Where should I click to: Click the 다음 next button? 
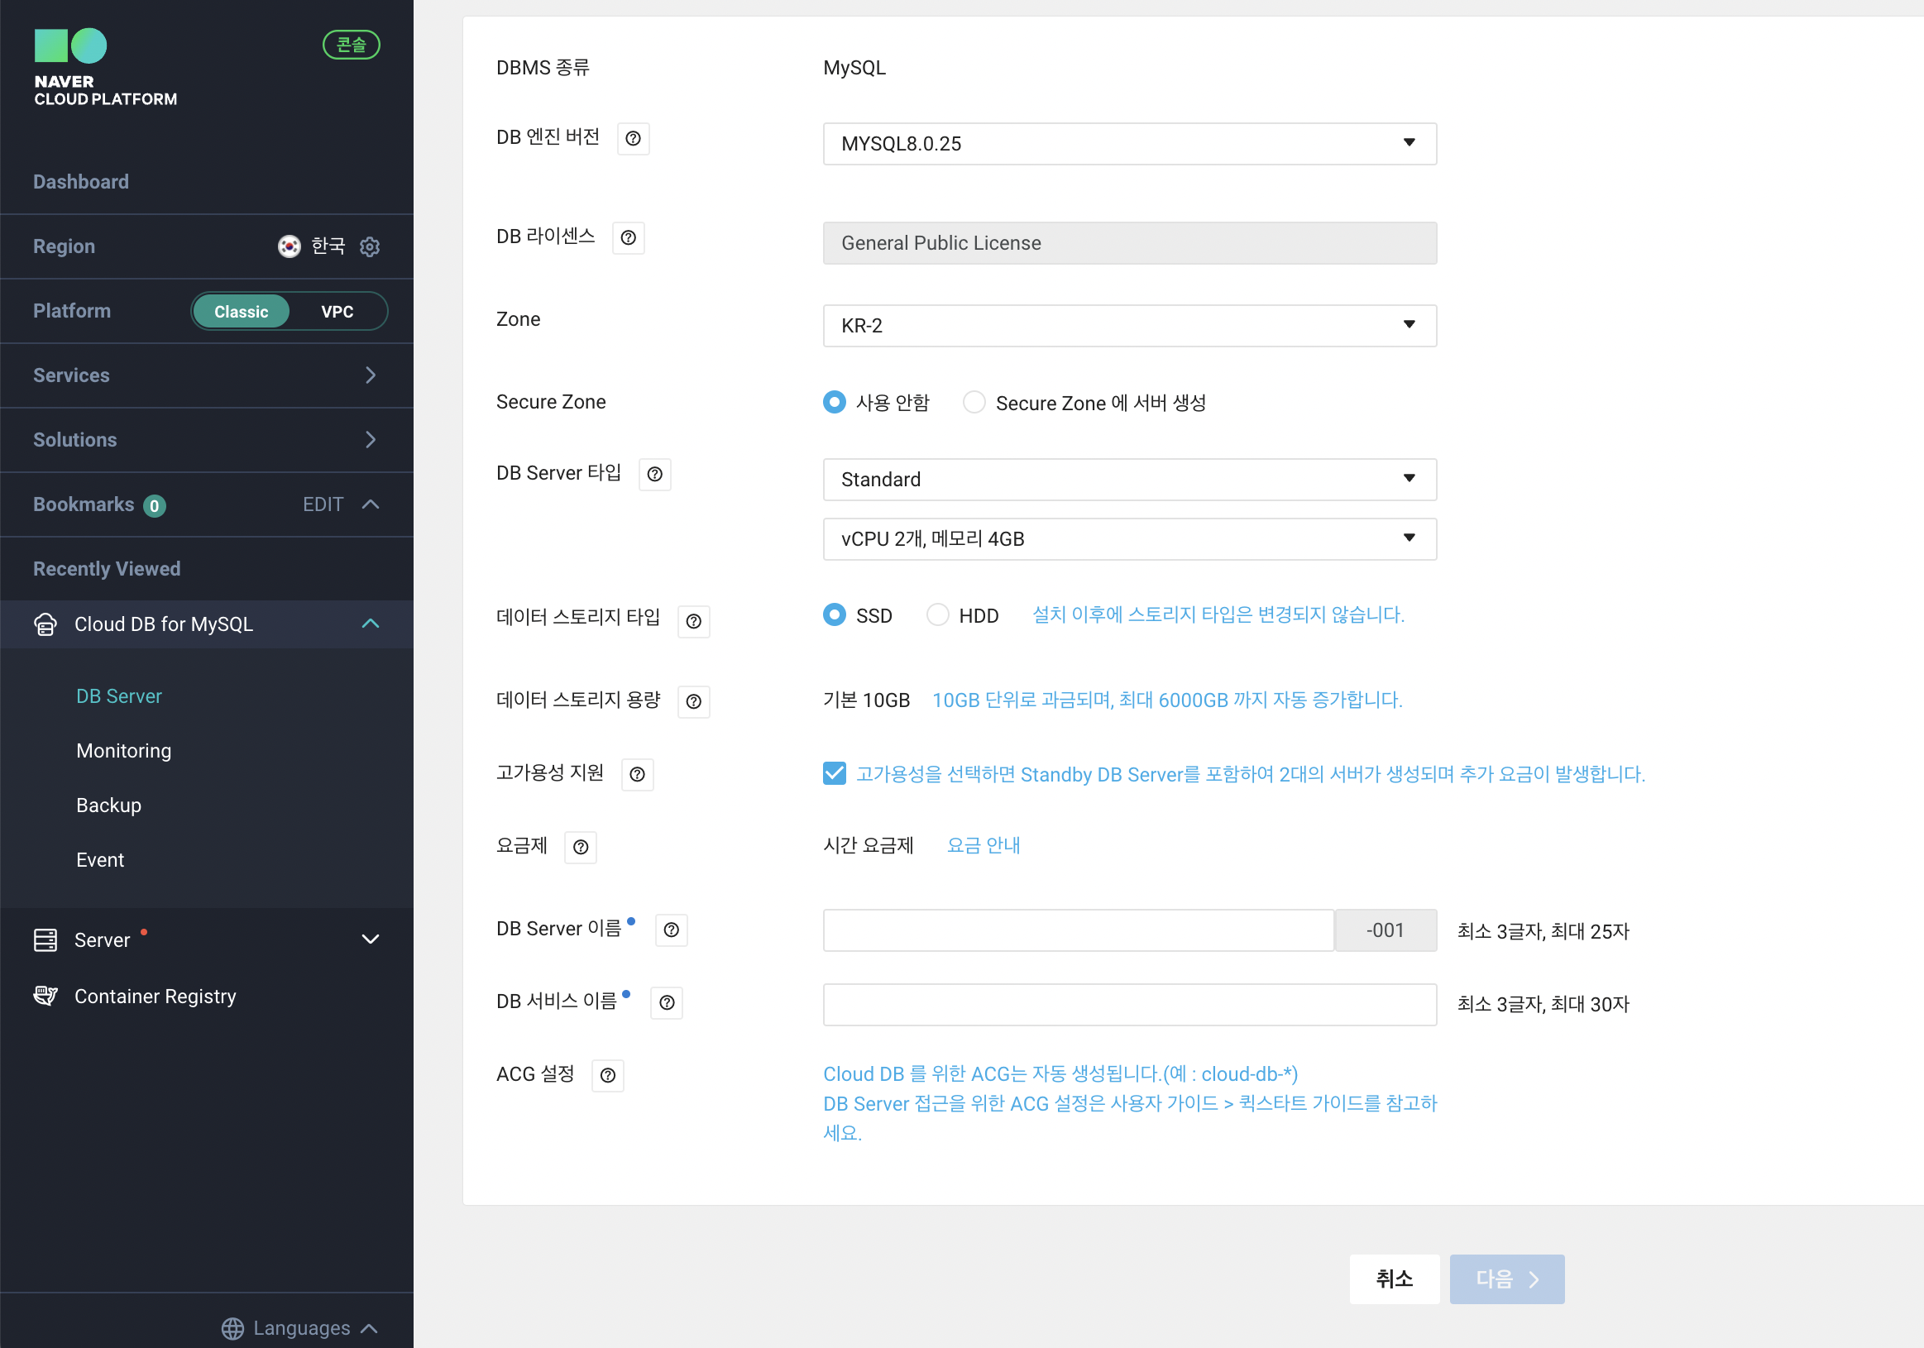pos(1506,1279)
